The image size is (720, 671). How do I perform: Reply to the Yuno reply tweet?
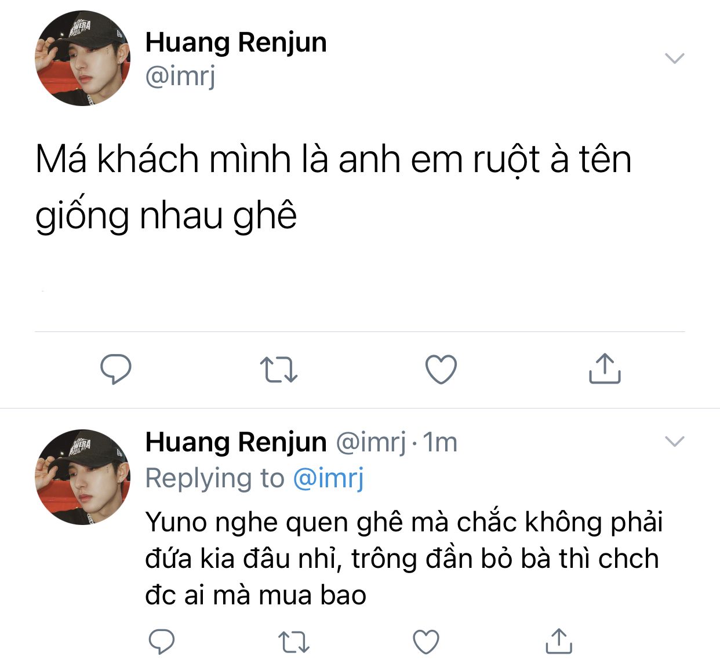[x=162, y=641]
